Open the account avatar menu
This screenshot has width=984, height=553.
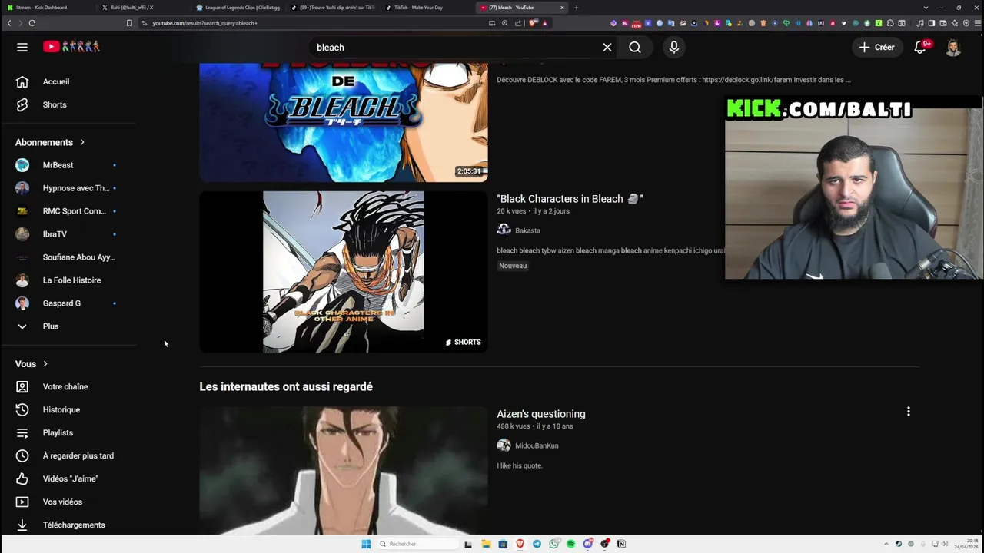[953, 47]
